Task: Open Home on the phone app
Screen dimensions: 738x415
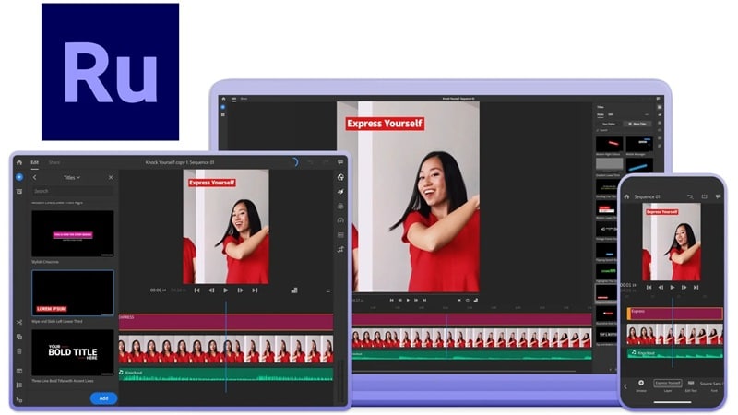Action: tap(627, 196)
